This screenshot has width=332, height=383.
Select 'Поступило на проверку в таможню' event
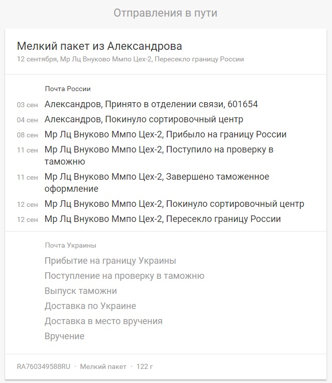point(159,156)
